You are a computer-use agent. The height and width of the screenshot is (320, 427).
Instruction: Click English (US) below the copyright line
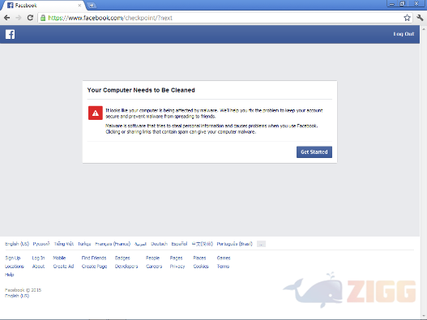point(17,296)
